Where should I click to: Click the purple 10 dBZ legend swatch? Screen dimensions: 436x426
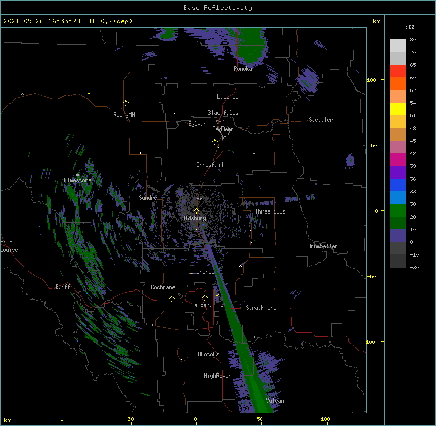point(398,236)
